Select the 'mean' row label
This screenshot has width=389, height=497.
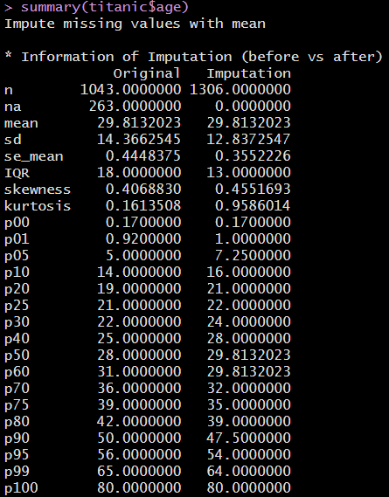coord(21,123)
